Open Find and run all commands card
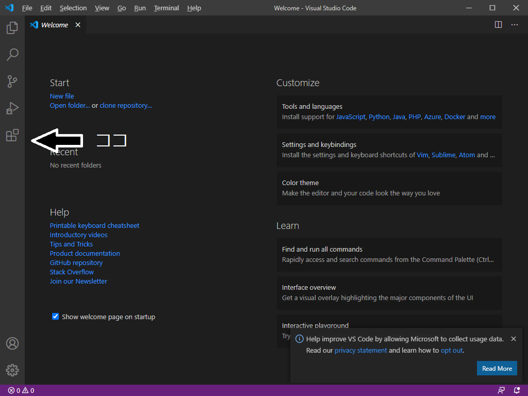Screen dimensions: 528x396 coord(389,255)
